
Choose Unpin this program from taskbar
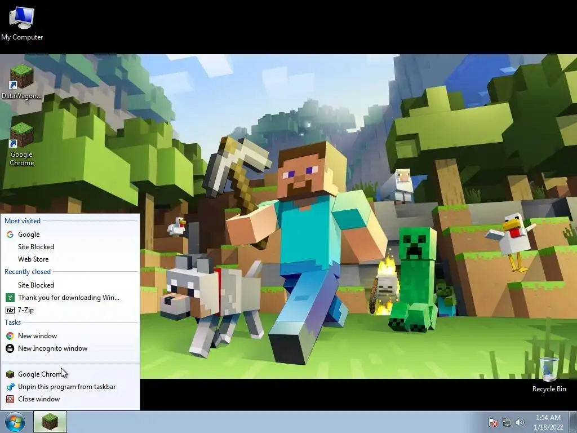pos(70,387)
